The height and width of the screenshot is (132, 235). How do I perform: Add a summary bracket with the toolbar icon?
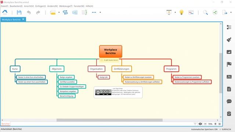[84, 12]
